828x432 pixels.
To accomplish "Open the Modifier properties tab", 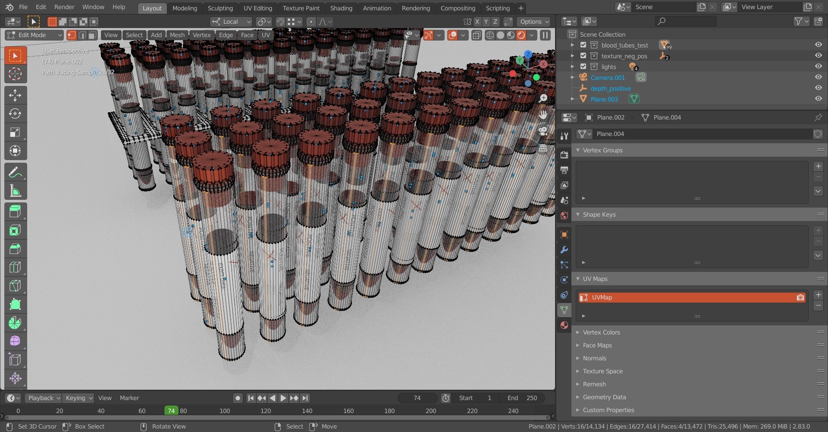I will [564, 250].
